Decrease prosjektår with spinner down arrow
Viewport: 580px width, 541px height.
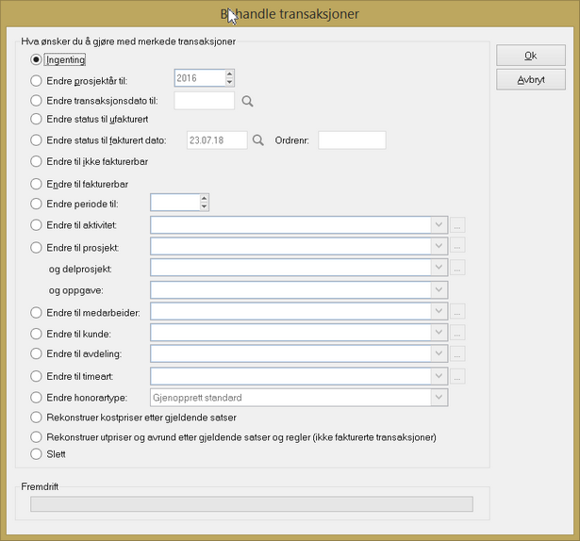click(230, 82)
